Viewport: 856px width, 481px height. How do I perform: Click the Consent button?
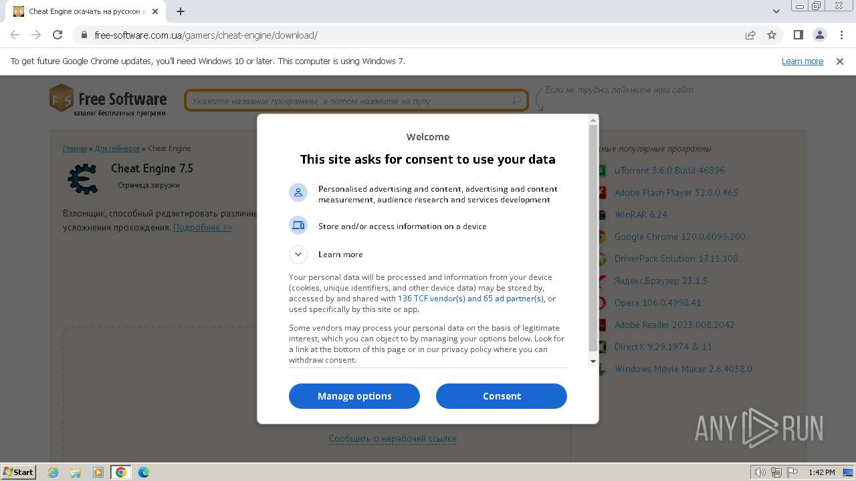[x=502, y=395]
